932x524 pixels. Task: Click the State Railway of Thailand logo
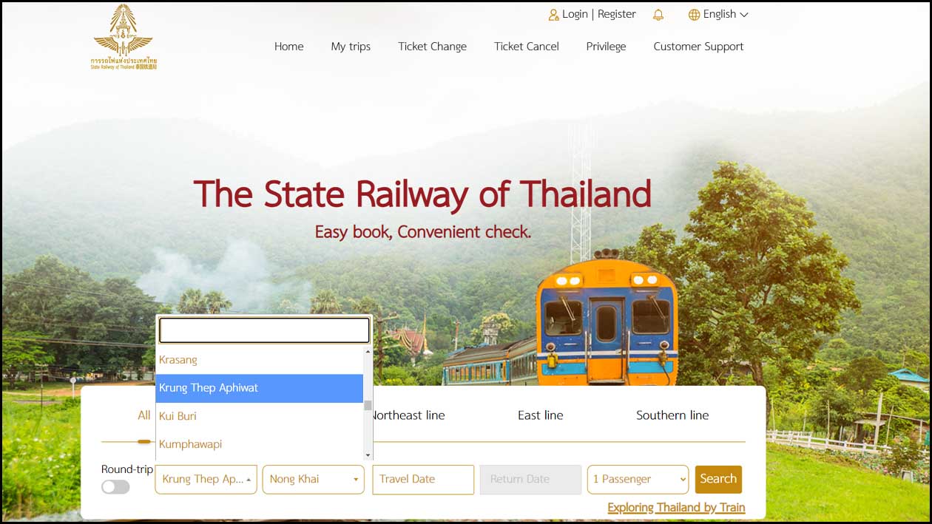point(124,38)
